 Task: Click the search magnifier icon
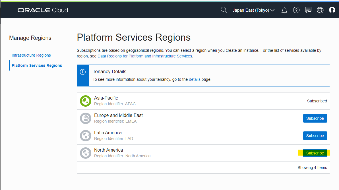[224, 10]
